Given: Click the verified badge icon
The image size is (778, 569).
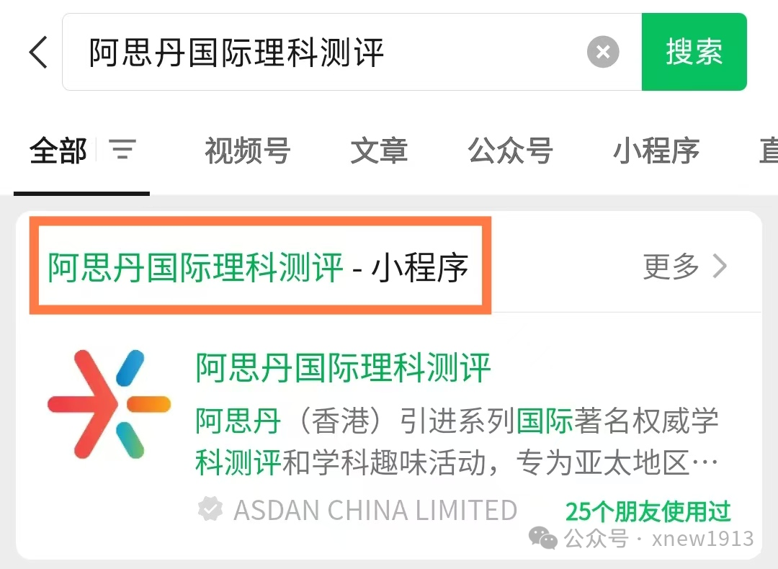Looking at the screenshot, I should click(x=210, y=509).
